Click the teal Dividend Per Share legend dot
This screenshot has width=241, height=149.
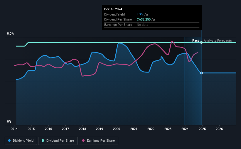coord(43,140)
